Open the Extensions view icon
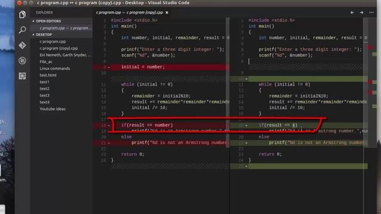Screen dimensions: 381x214 pyautogui.click(x=23, y=76)
